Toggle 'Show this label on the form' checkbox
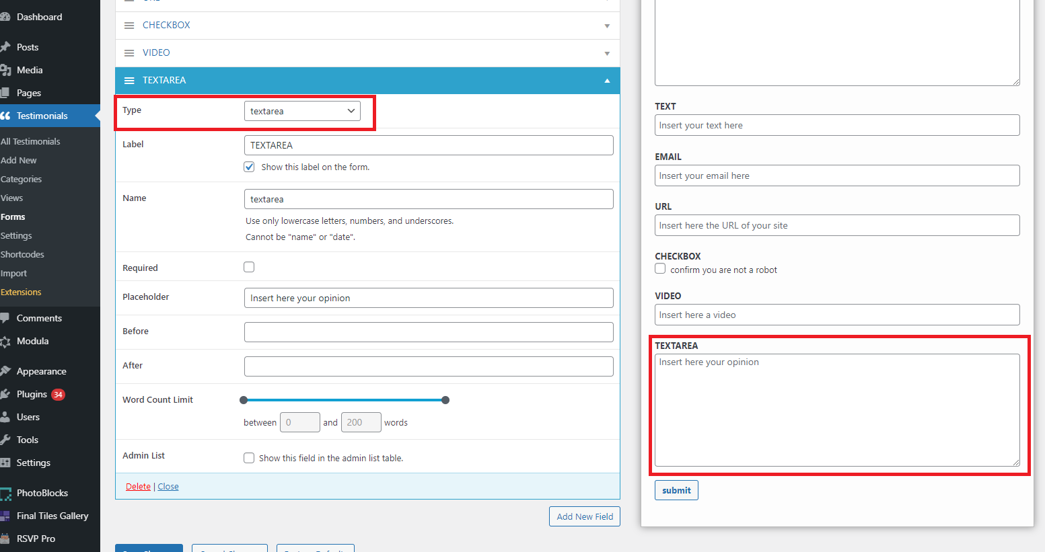The image size is (1045, 552). [249, 167]
